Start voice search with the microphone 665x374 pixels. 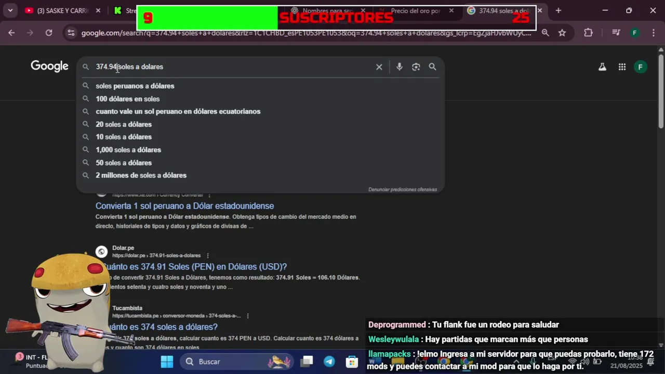[399, 66]
